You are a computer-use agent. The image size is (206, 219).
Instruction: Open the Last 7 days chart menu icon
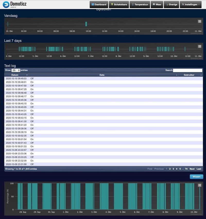coord(200,46)
